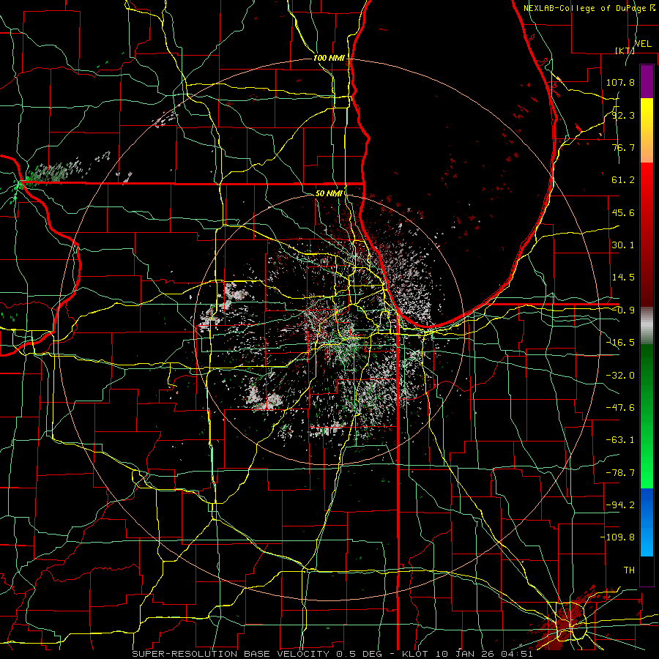This screenshot has height=659, width=659.
Task: Pick the gray near-zero segment of color bar
Action: [x=647, y=326]
